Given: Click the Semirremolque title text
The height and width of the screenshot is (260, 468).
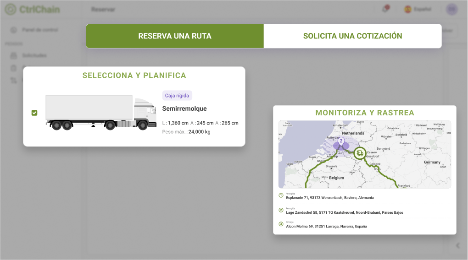Looking at the screenshot, I should pos(184,108).
